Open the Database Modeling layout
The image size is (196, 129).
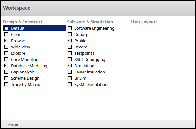point(29,66)
